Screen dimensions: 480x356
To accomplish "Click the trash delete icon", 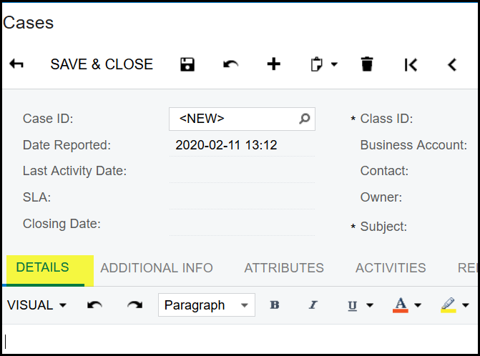I will 367,64.
